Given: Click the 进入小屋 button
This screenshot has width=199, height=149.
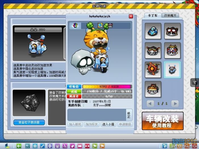Looking at the screenshot, I should tap(108, 124).
